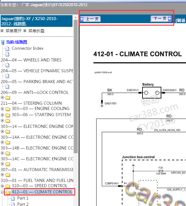Expand the 303—06 STARTING SYSTEM folder
Viewport: 186px width, 206px height.
click(x=2, y=115)
